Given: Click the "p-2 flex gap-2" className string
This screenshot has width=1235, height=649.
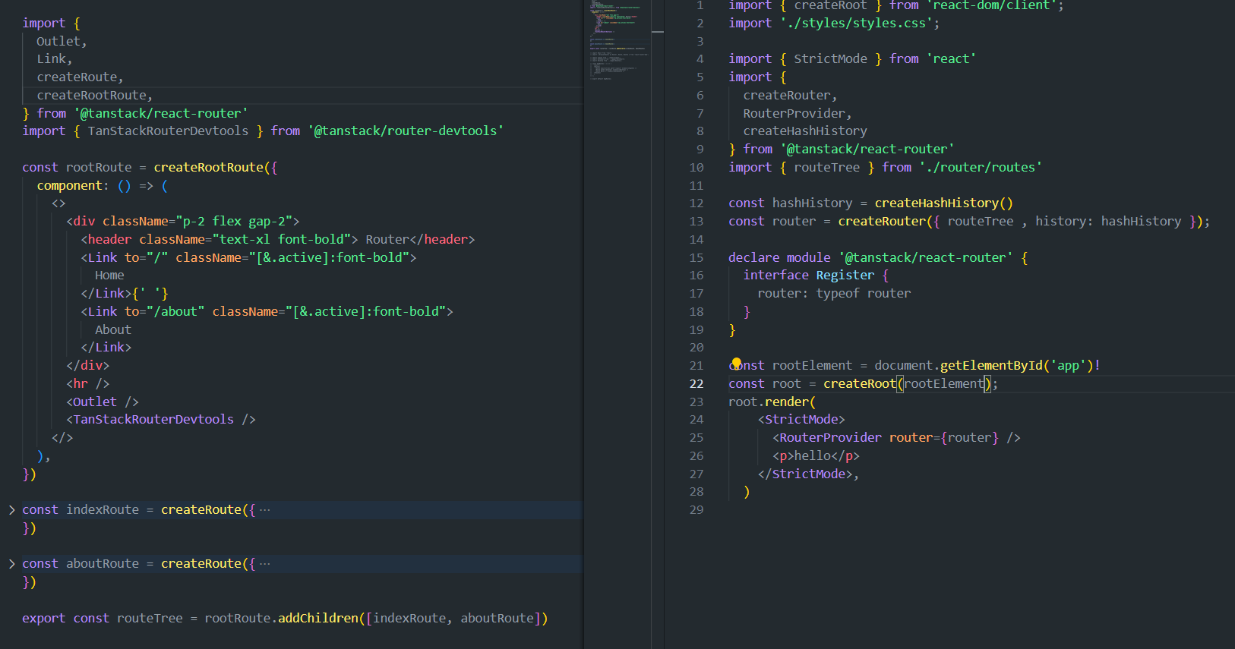Looking at the screenshot, I should coord(234,222).
